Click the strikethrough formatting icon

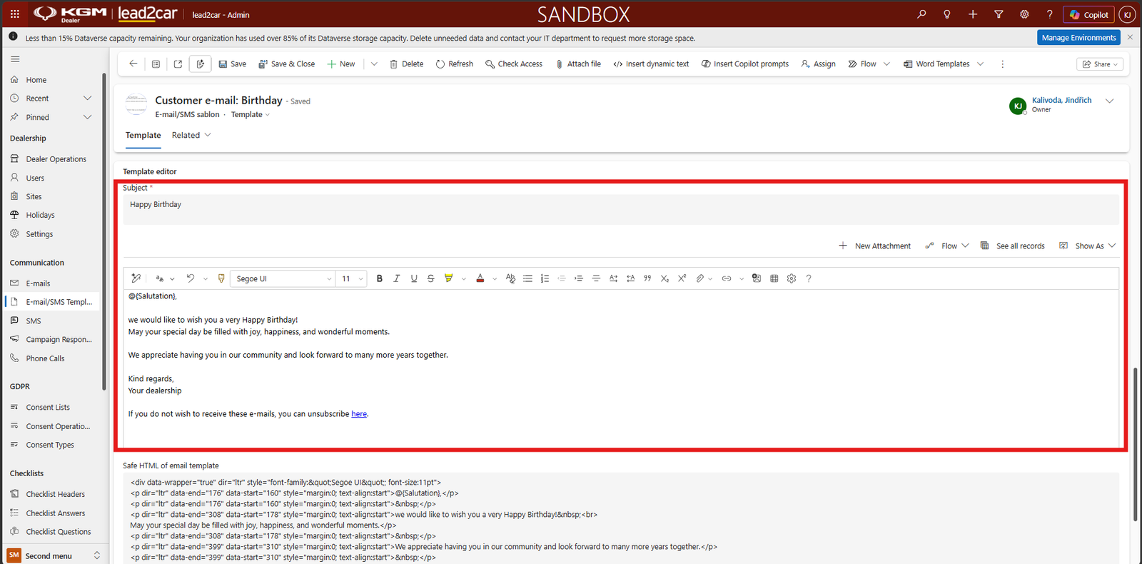point(431,278)
